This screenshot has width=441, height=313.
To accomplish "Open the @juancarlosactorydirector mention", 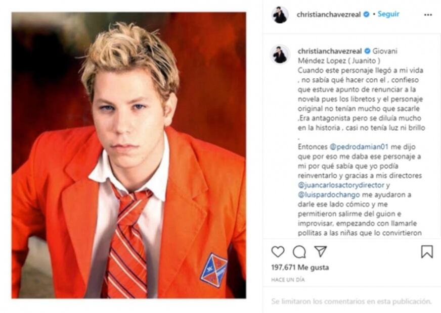I will pos(341,185).
